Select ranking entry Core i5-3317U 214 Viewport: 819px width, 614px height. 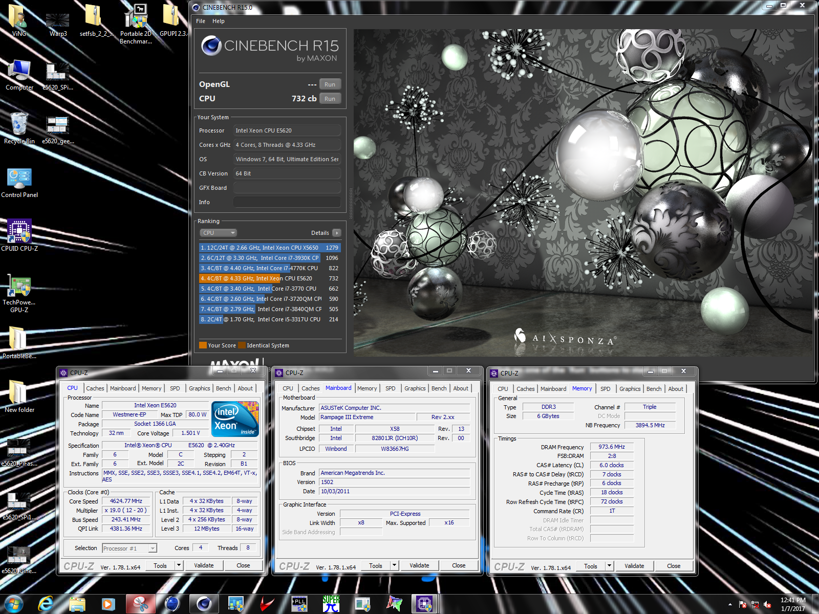pyautogui.click(x=270, y=319)
